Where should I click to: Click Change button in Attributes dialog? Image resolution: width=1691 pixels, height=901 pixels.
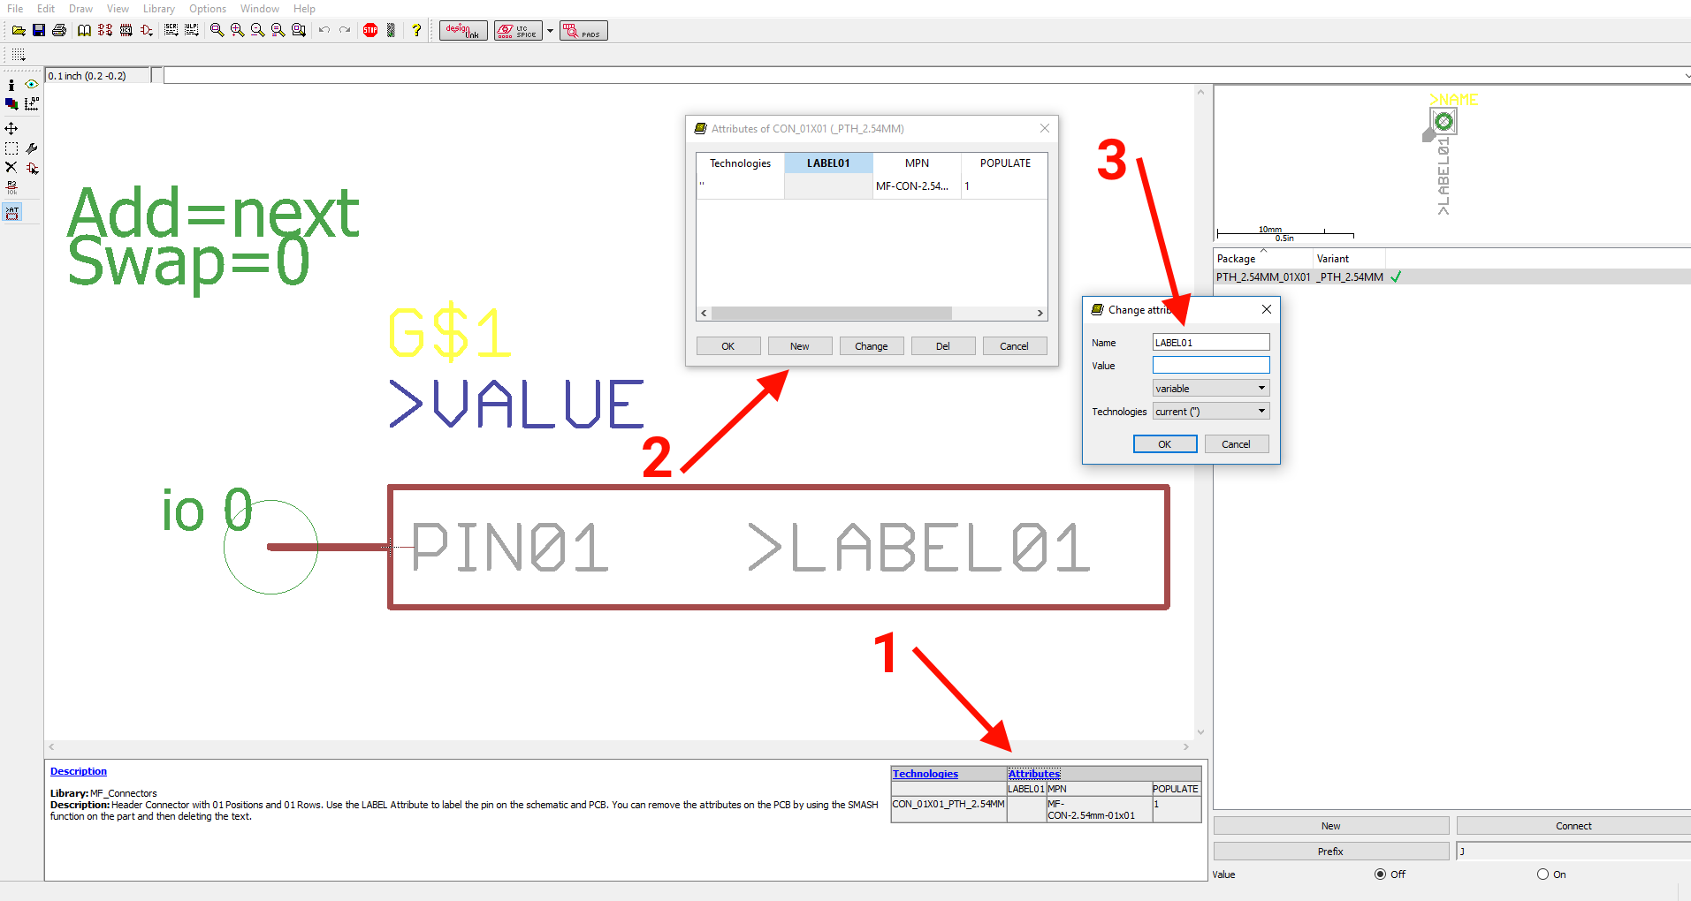click(871, 346)
